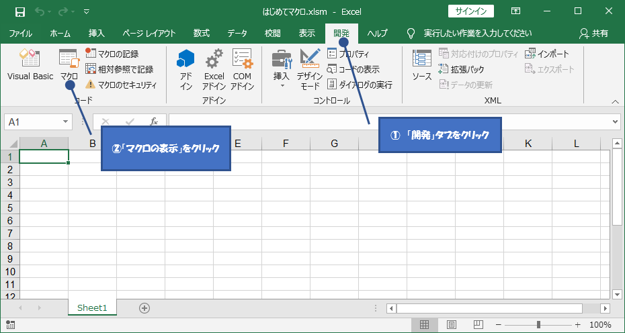Add a new sheet with plus button
This screenshot has height=333, width=625.
pyautogui.click(x=144, y=308)
